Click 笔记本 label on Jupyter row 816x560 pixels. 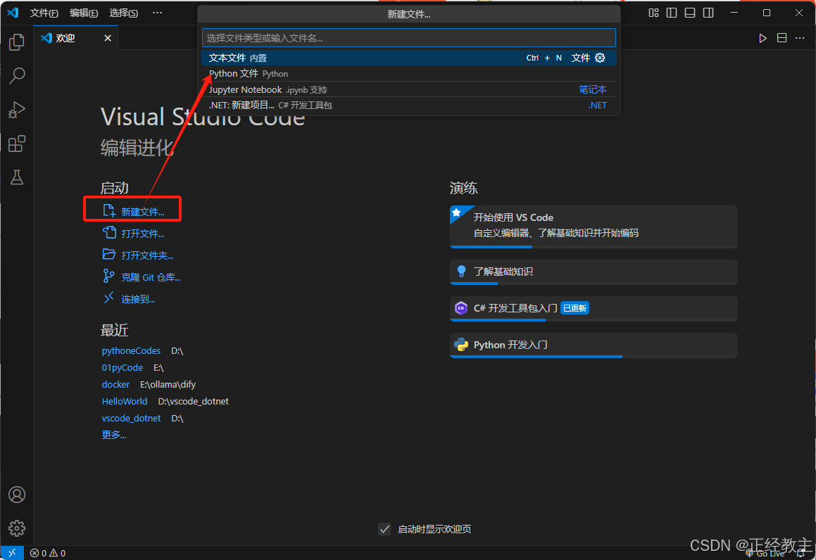point(593,89)
